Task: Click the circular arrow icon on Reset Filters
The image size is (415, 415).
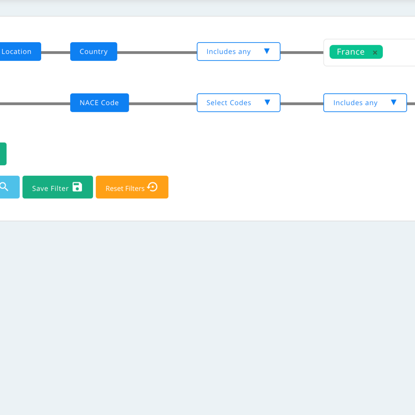Action: pyautogui.click(x=152, y=187)
